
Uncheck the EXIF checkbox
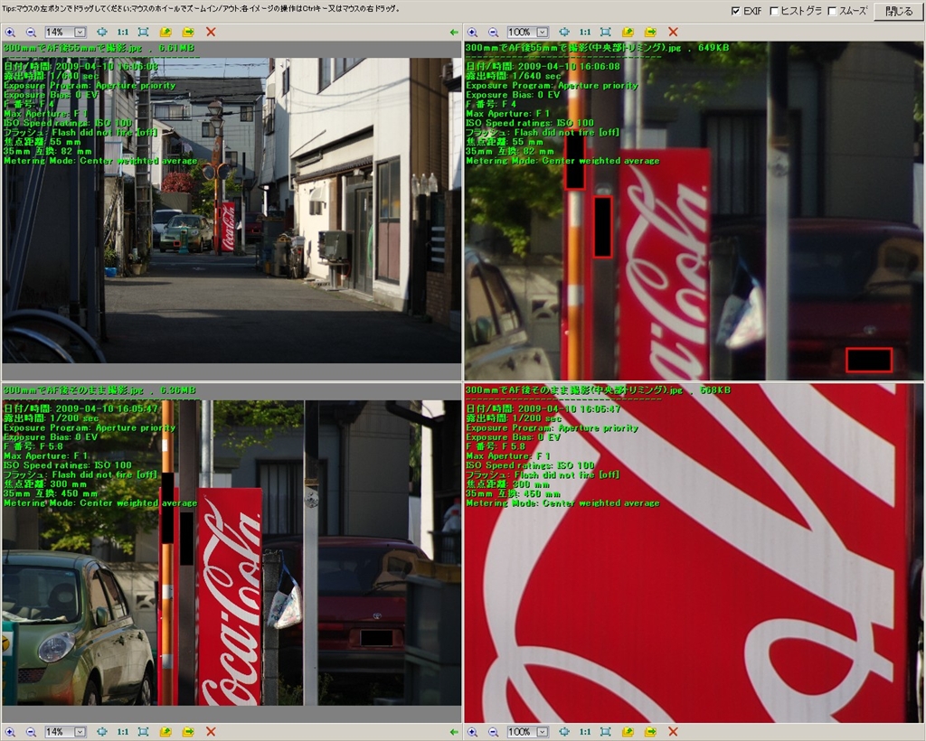coord(736,11)
